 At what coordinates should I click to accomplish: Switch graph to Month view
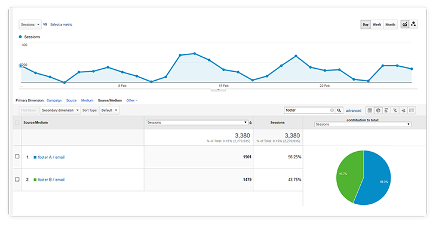[x=390, y=24]
